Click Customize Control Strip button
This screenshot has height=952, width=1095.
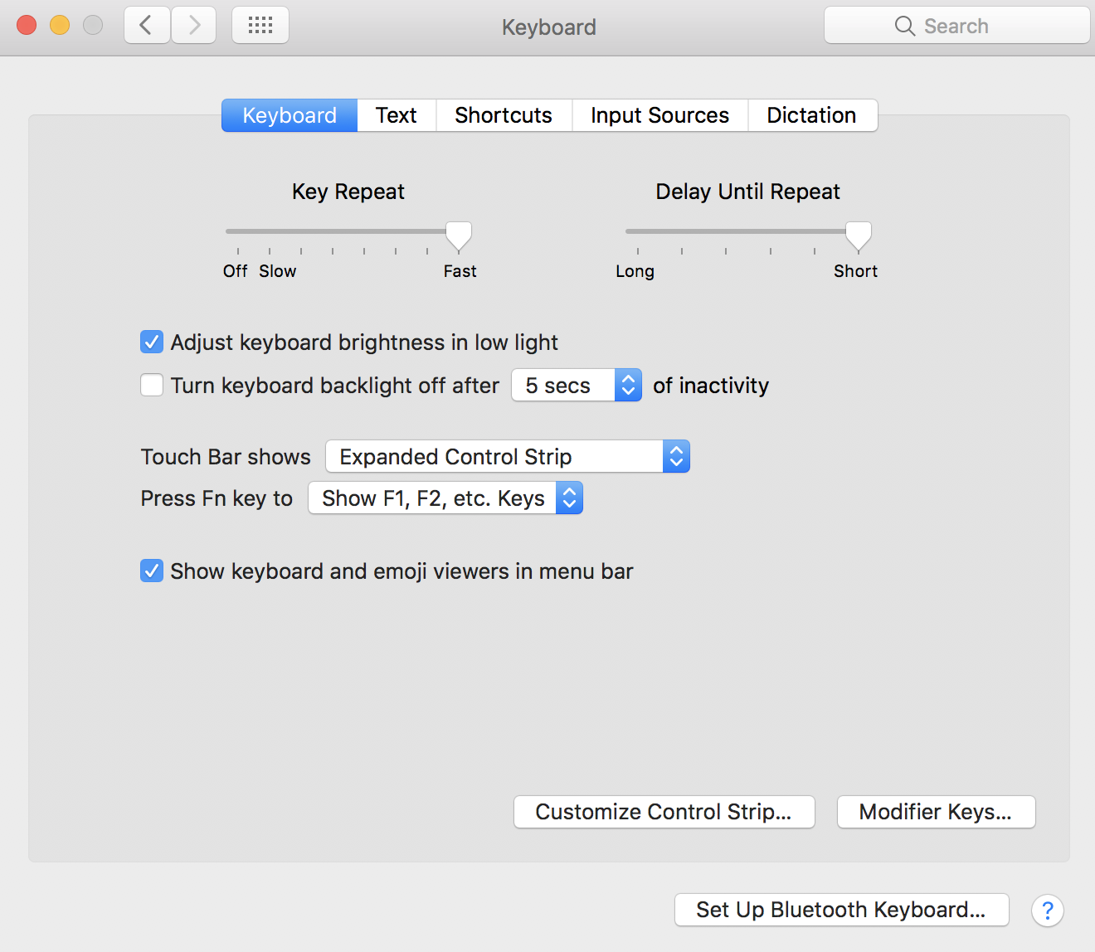(664, 812)
